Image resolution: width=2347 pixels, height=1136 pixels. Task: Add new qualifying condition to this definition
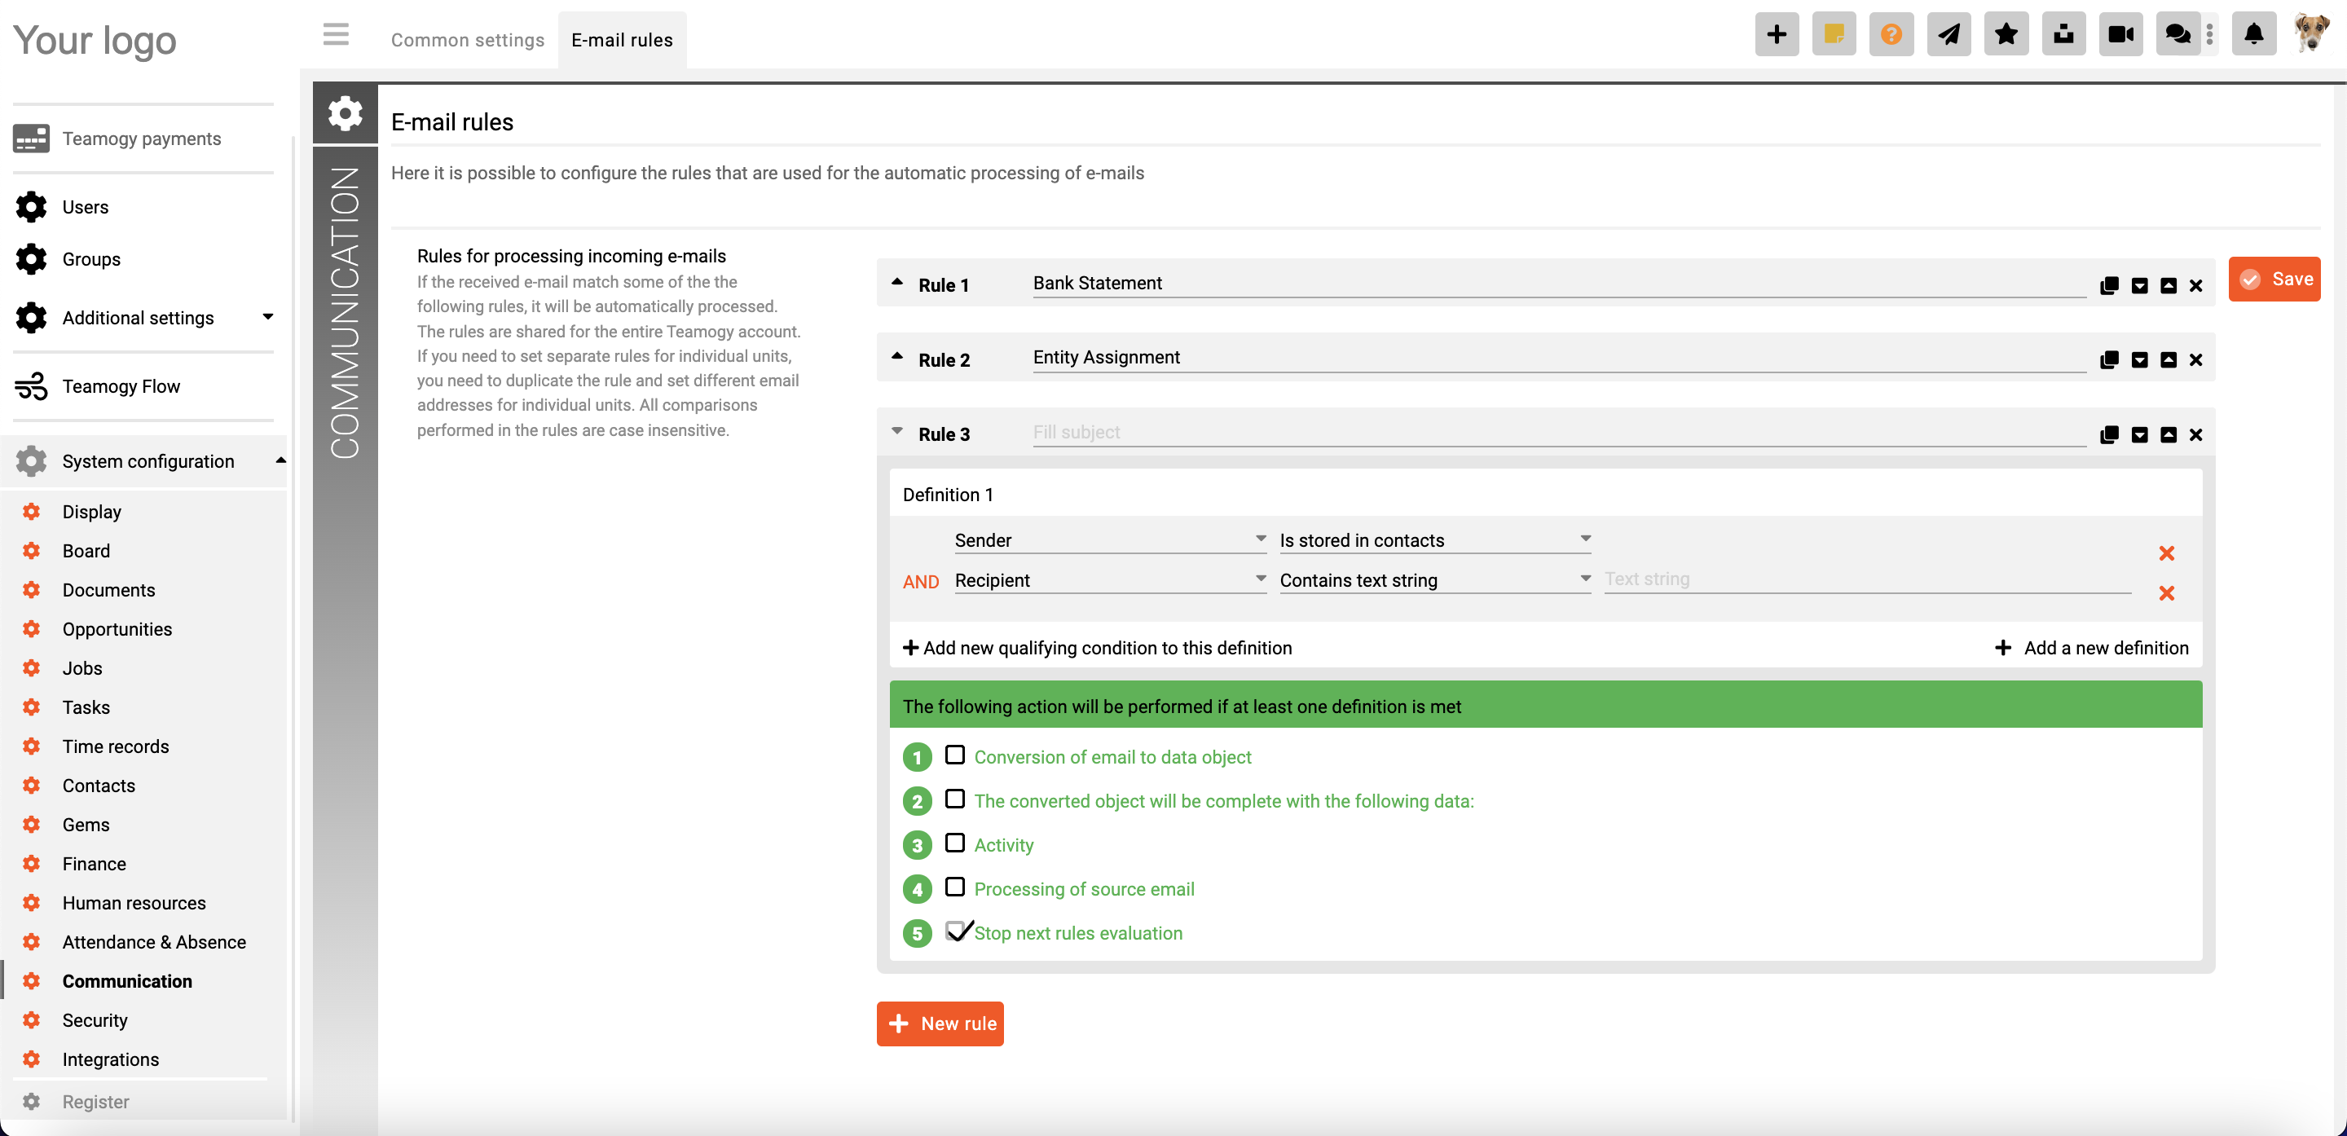click(1096, 648)
